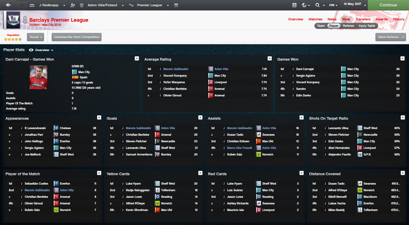Screen dimensions: 409x225
Task: Select the Team stats sub-tab
Action: [x=321, y=26]
